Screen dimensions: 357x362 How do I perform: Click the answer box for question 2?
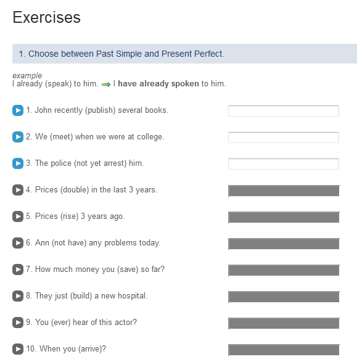284,138
